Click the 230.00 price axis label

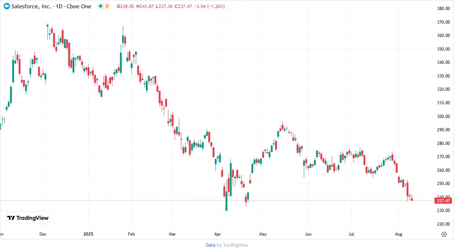(x=443, y=210)
